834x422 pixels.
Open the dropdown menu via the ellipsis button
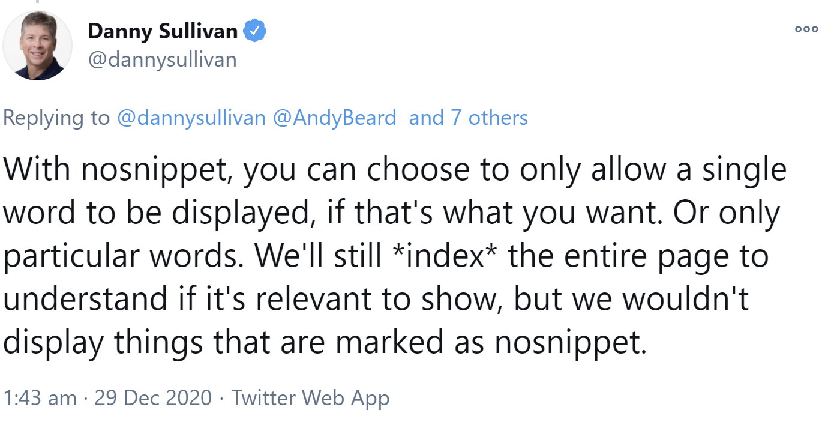point(806,28)
